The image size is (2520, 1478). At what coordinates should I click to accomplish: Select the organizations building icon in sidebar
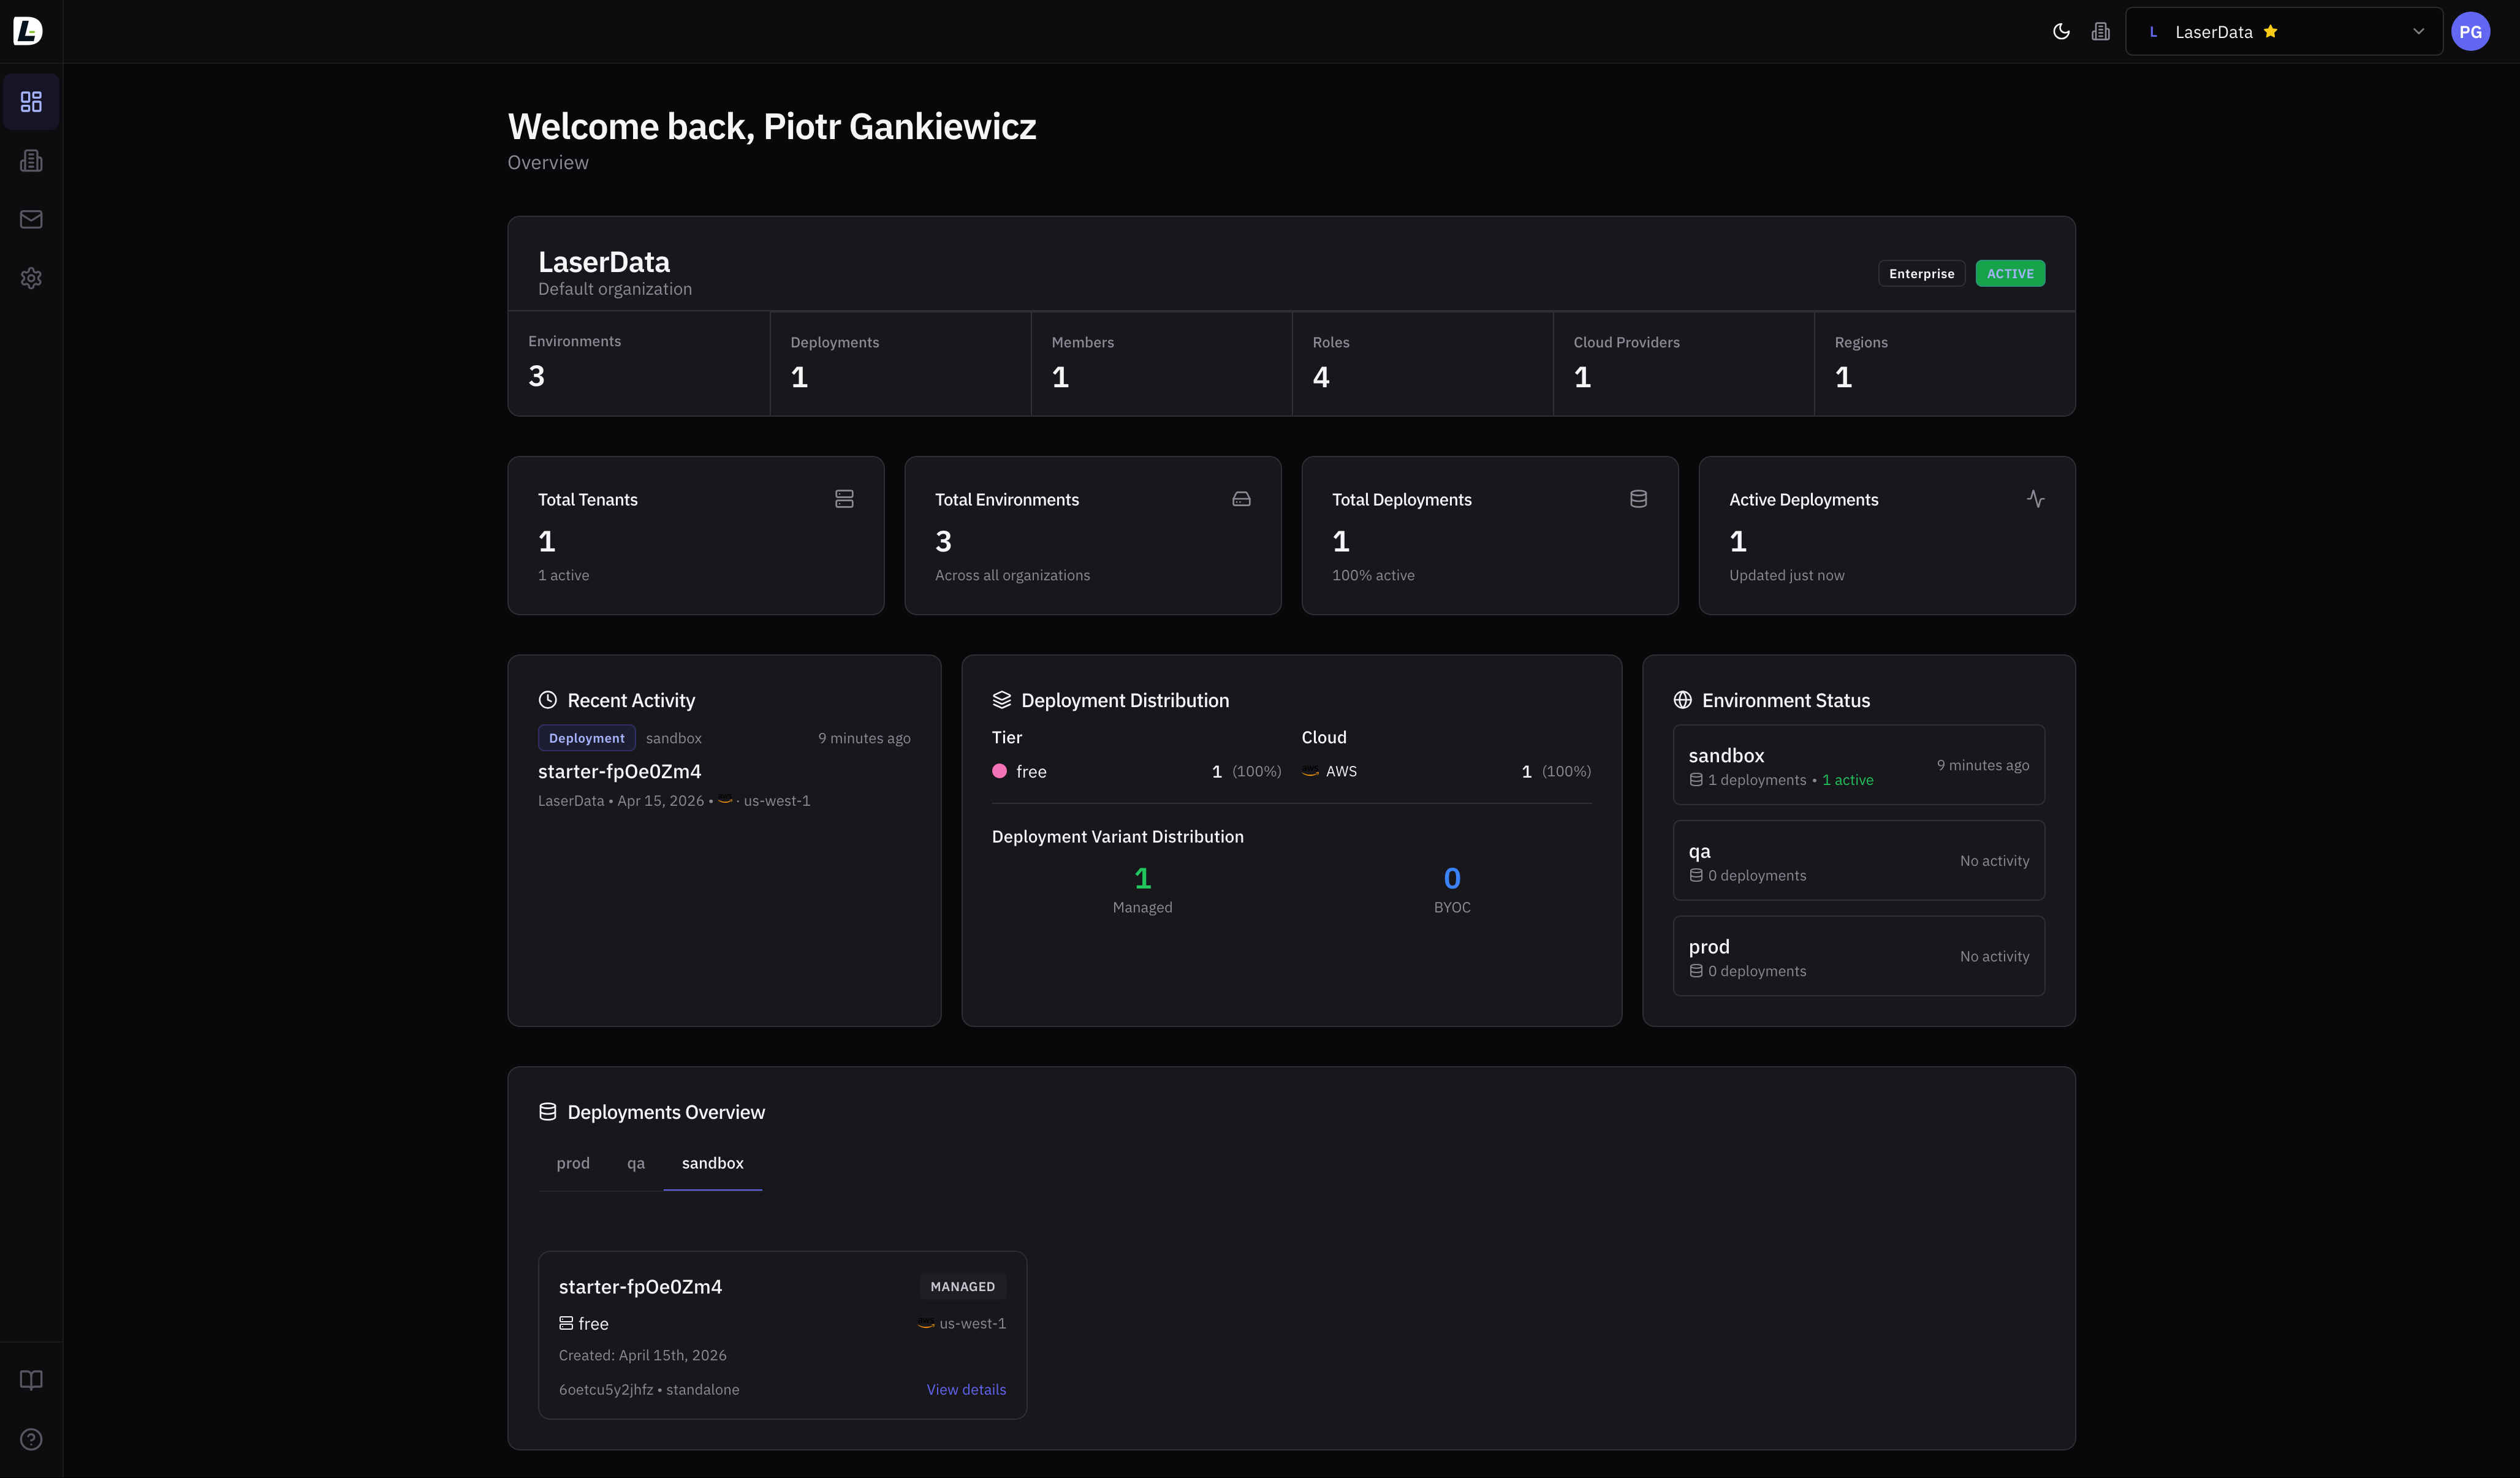[31, 160]
